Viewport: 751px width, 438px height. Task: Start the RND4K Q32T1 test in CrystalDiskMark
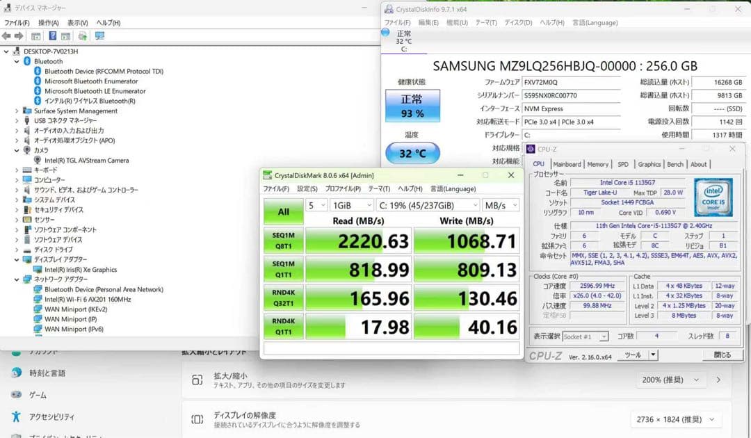click(283, 298)
